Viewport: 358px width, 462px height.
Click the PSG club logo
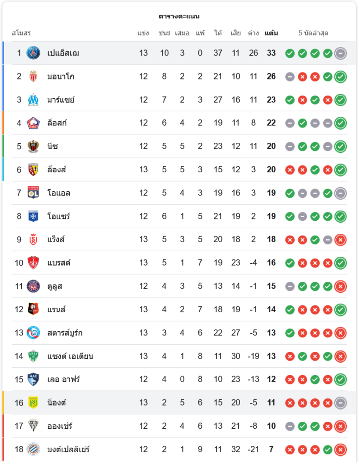point(33,53)
